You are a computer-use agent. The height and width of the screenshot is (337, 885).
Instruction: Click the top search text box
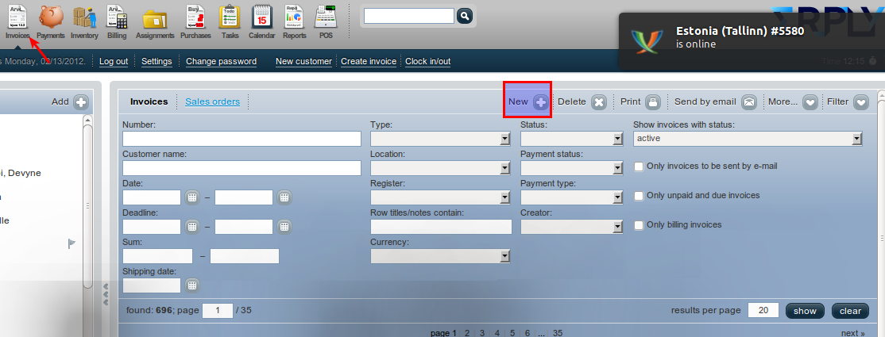coord(409,16)
